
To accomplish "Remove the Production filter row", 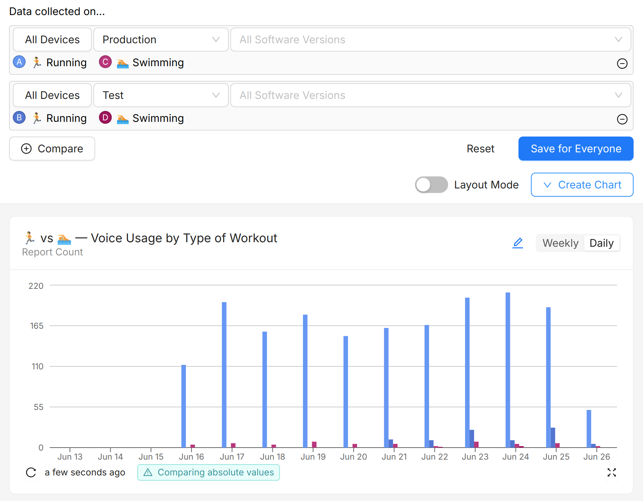I will [x=622, y=64].
